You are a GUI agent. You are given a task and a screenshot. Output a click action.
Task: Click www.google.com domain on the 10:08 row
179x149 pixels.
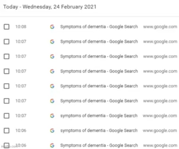tap(160, 27)
